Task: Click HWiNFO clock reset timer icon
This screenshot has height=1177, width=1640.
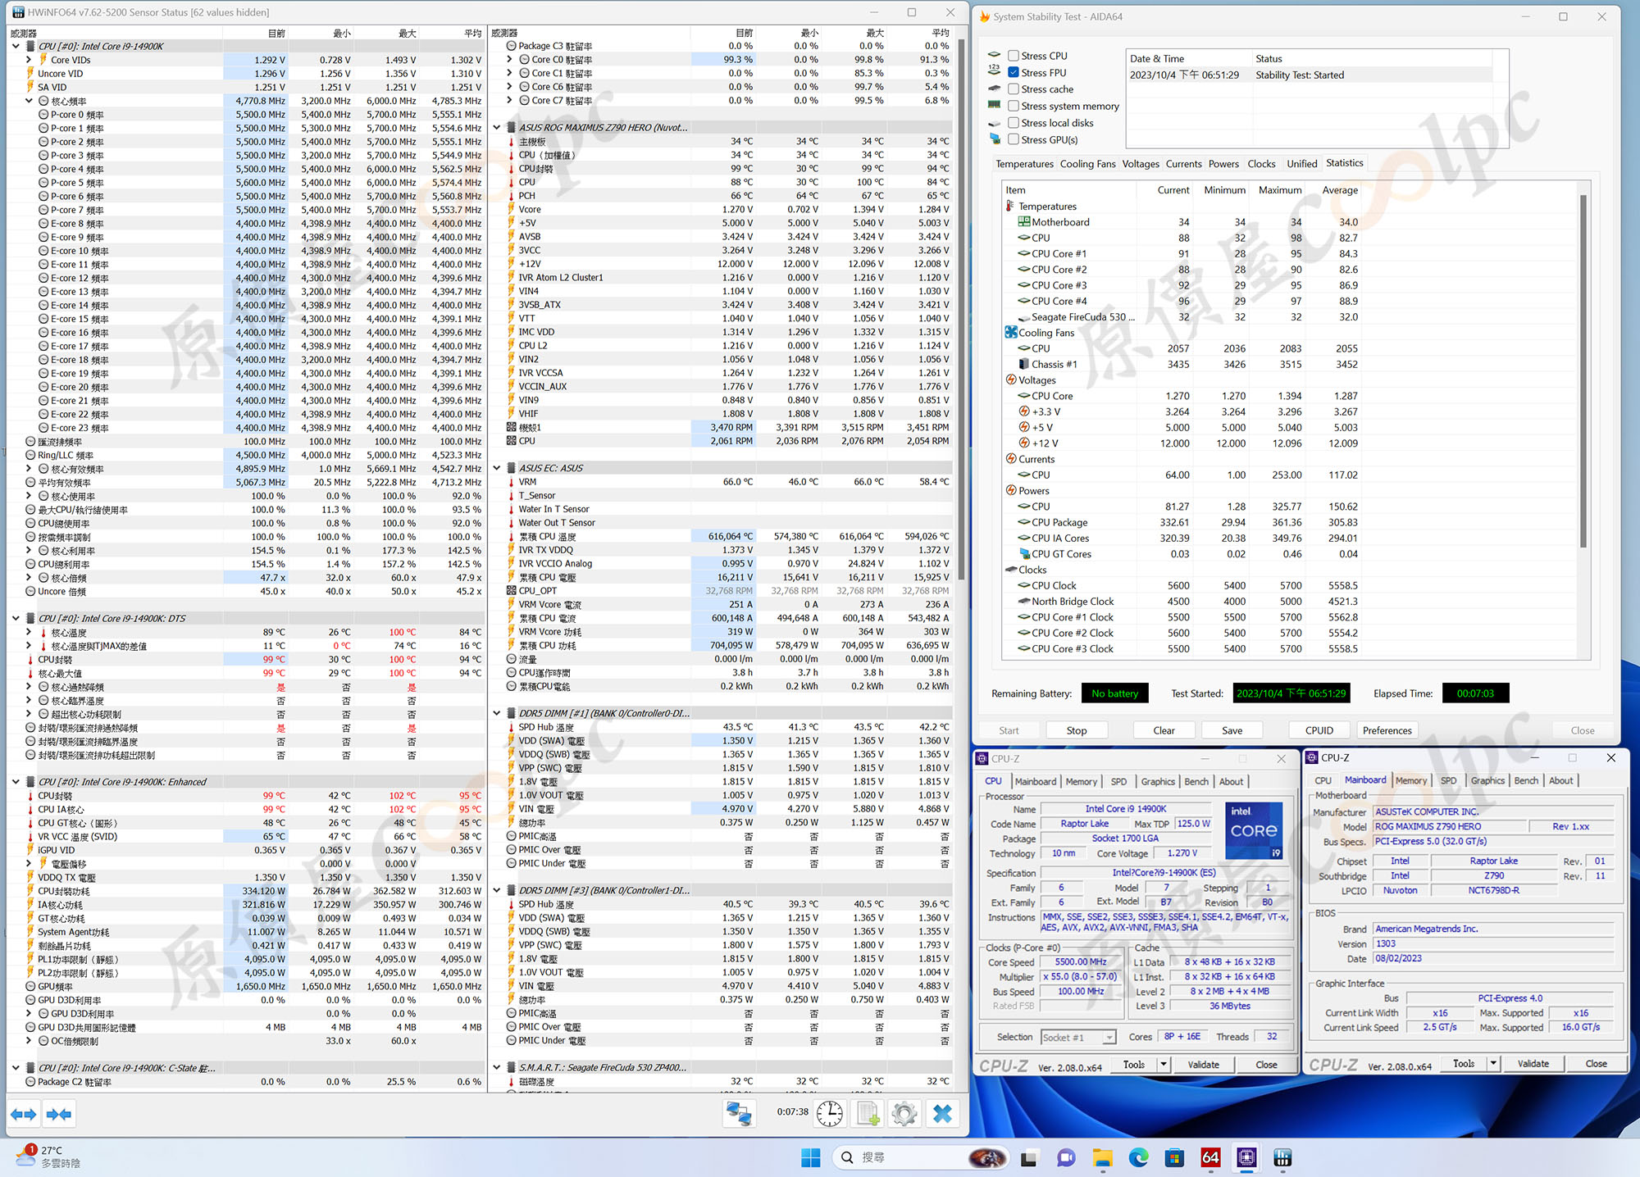Action: [x=830, y=1114]
